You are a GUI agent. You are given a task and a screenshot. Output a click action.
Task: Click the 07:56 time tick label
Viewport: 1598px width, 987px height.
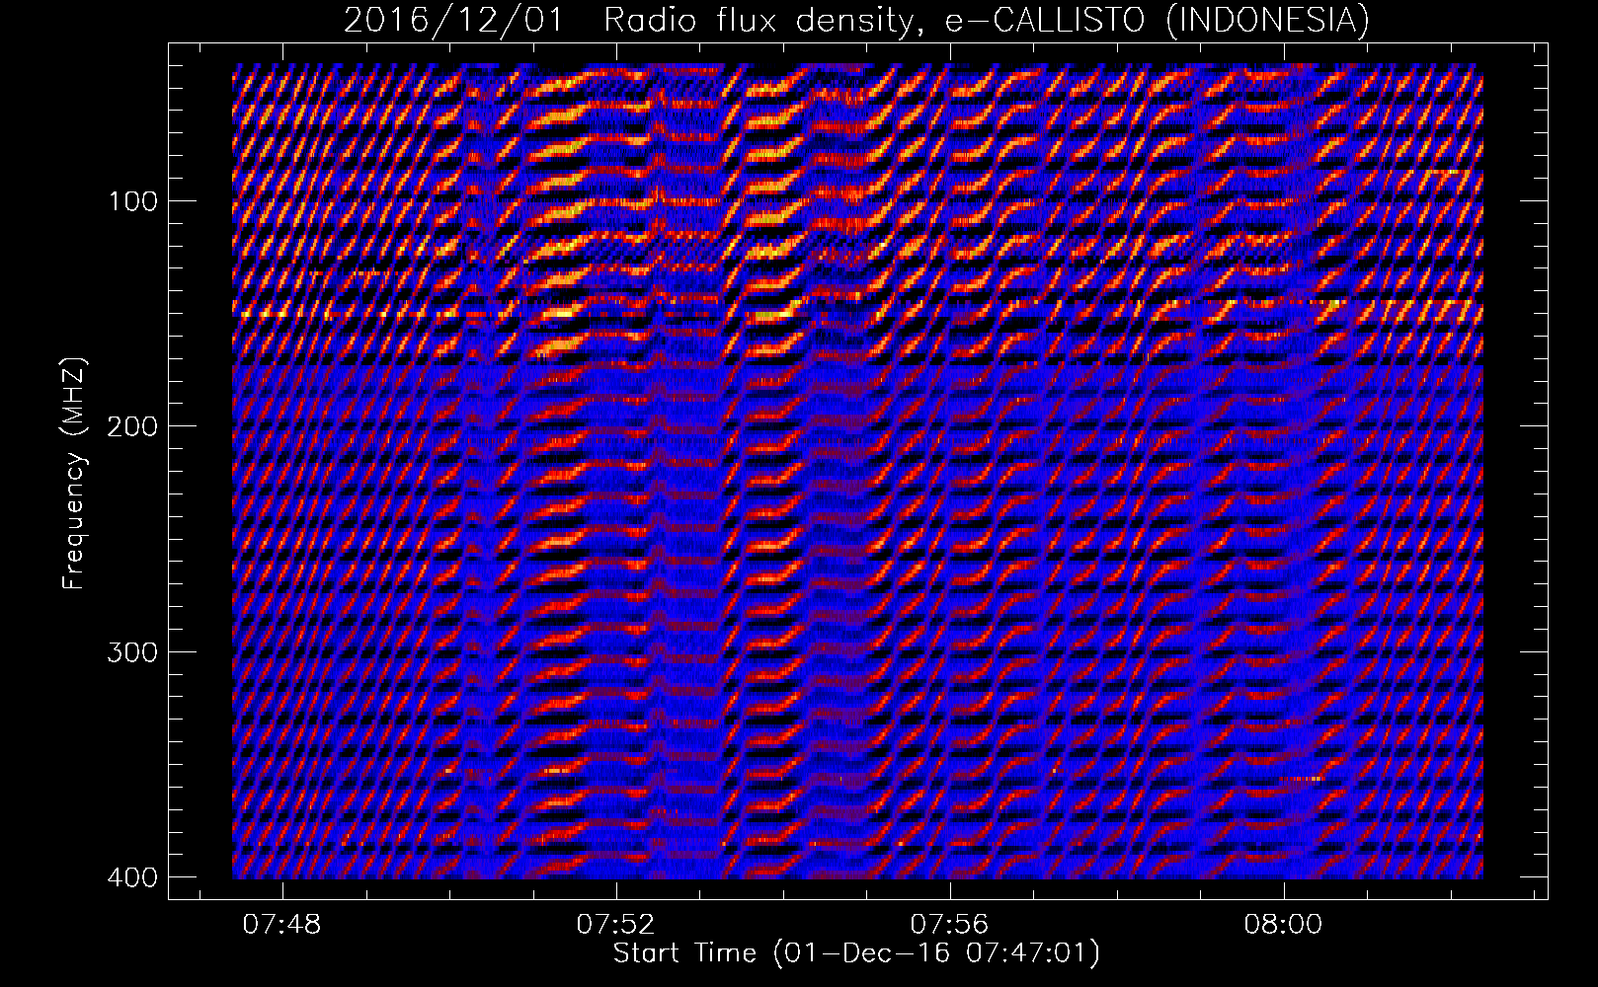(950, 924)
